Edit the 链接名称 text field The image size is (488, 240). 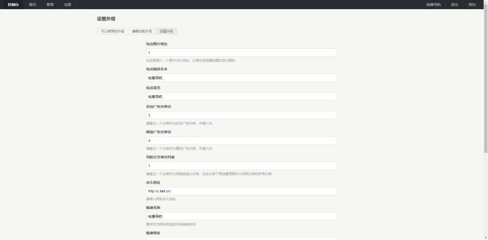click(x=241, y=216)
